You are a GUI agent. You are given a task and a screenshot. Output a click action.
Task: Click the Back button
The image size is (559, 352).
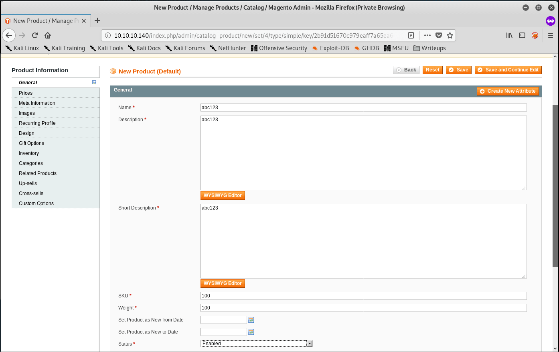(x=406, y=70)
